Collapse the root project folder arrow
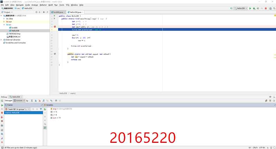Viewport: 276px width, 149px height. coord(1,15)
